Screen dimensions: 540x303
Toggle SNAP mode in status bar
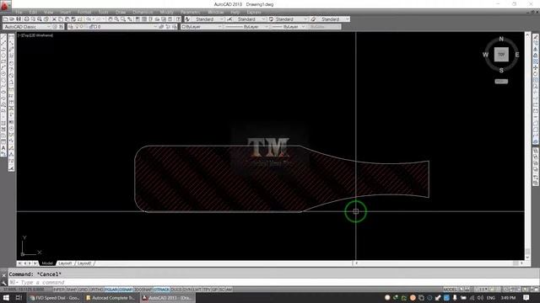[72, 290]
